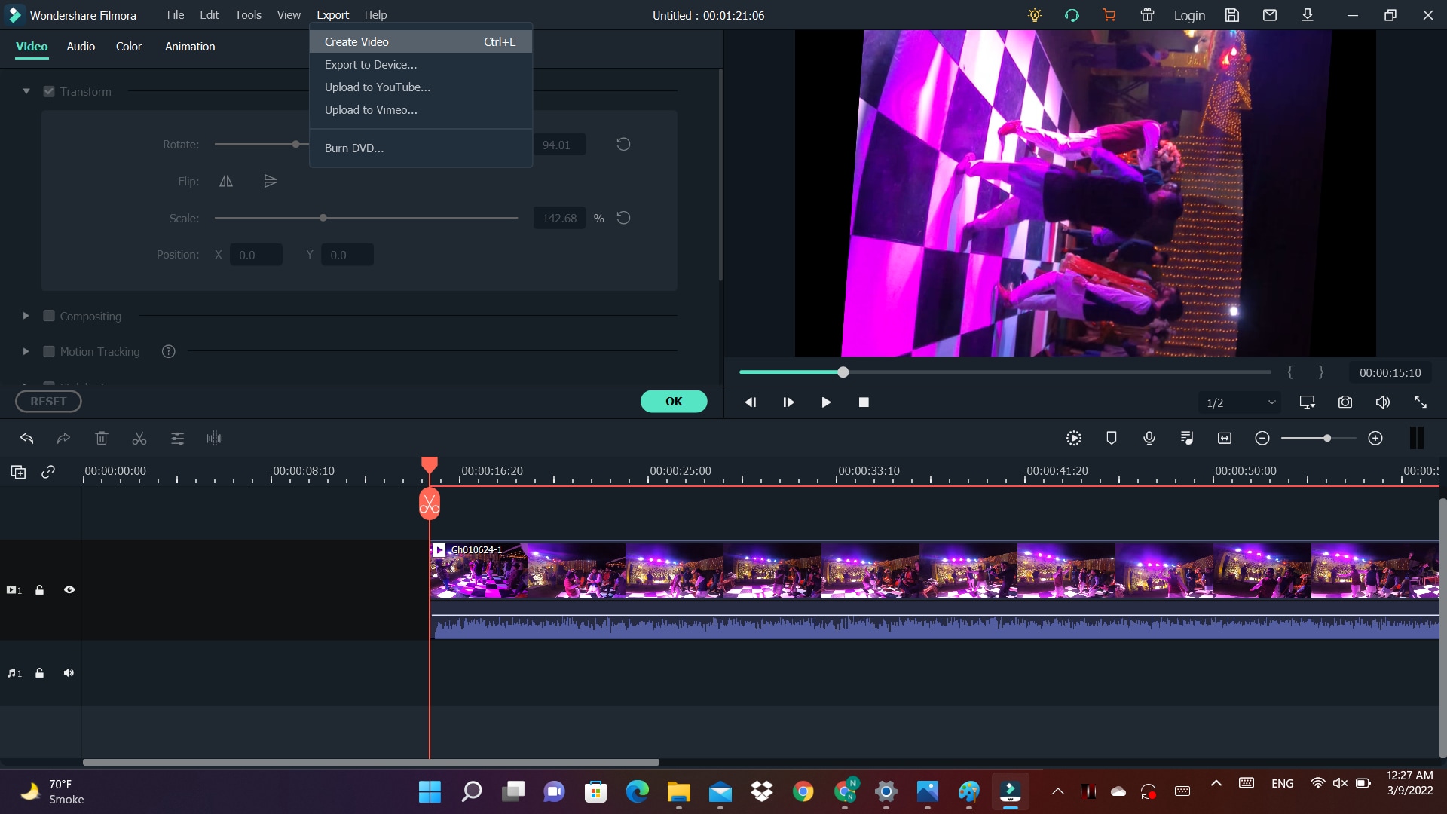Open the Motion Tracking help icon

tap(169, 351)
